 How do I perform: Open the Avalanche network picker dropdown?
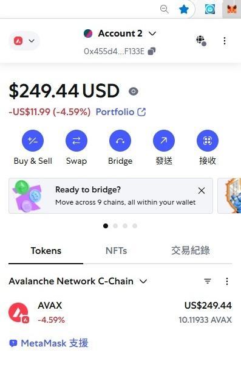pyautogui.click(x=24, y=41)
